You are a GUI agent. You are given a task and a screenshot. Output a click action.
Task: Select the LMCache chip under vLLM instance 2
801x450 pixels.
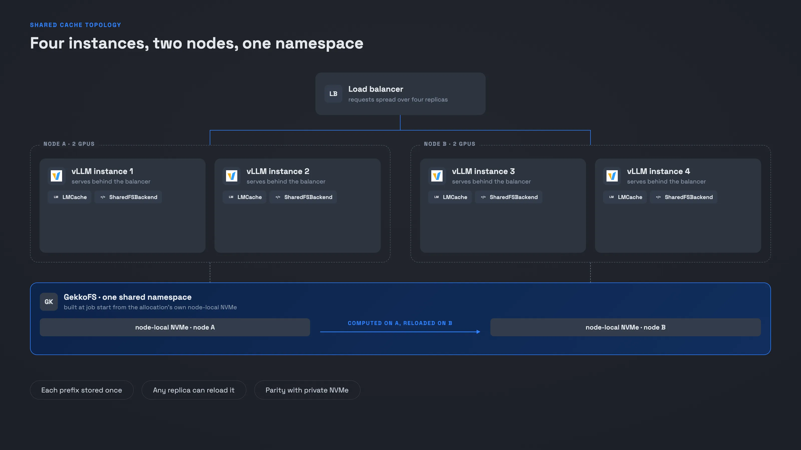pyautogui.click(x=244, y=197)
